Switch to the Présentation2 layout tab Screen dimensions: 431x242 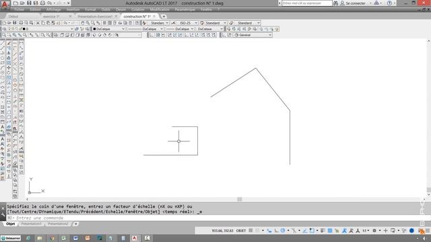[58, 224]
